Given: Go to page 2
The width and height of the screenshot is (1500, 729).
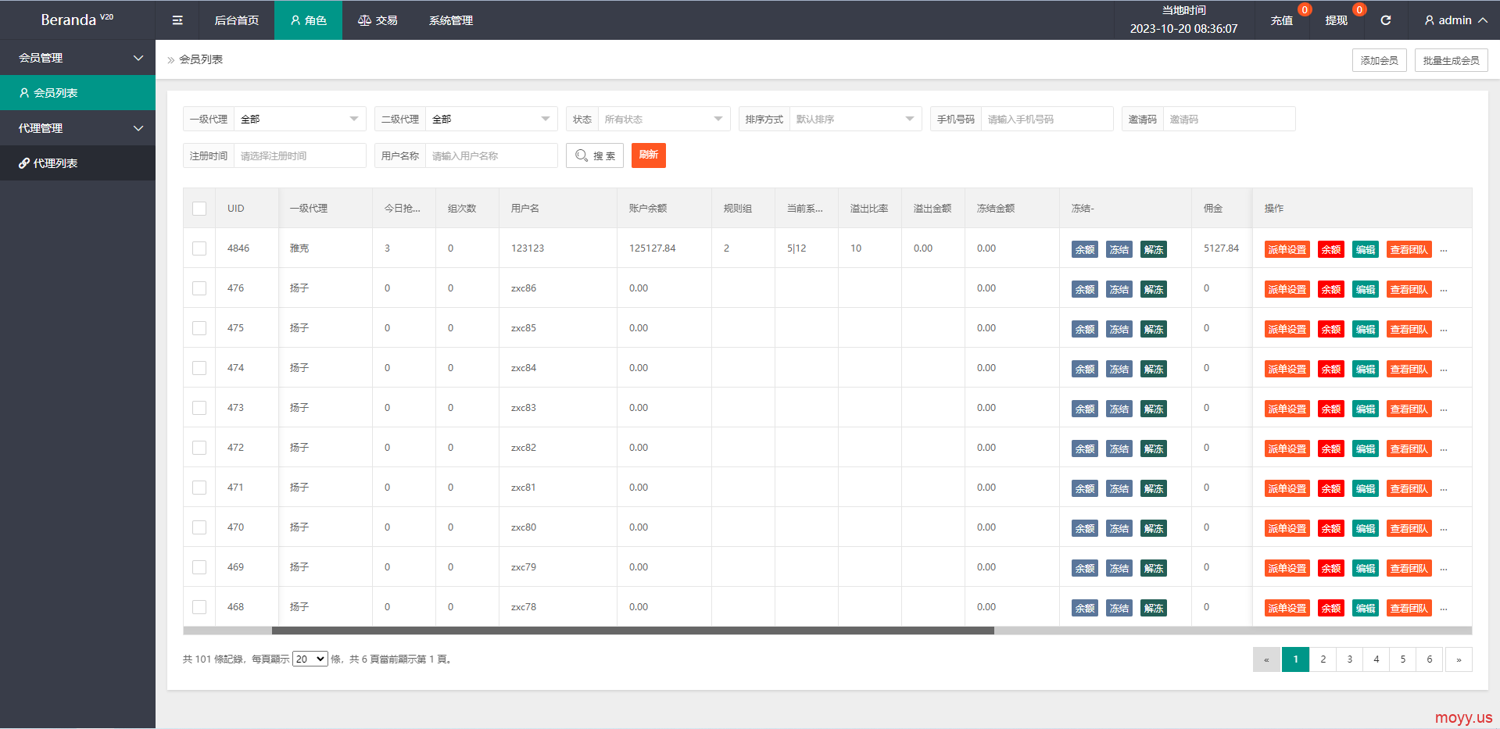Looking at the screenshot, I should click(x=1323, y=659).
